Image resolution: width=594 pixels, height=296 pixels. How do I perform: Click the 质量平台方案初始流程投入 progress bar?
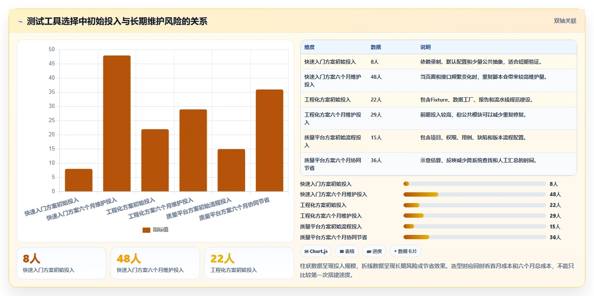(474, 227)
